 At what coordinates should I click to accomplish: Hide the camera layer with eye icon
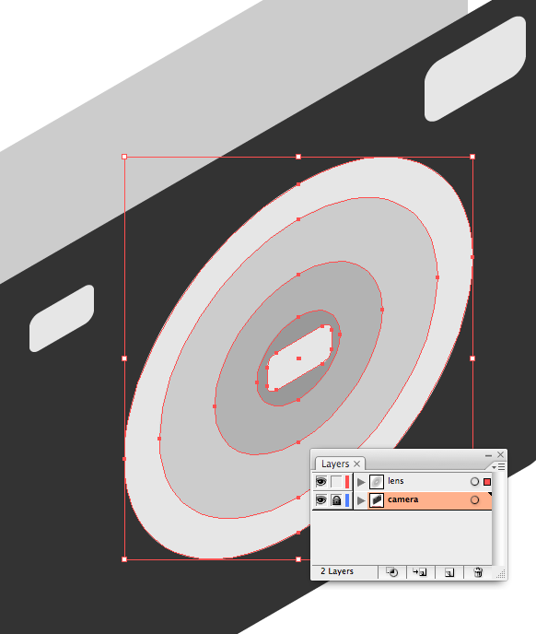320,500
